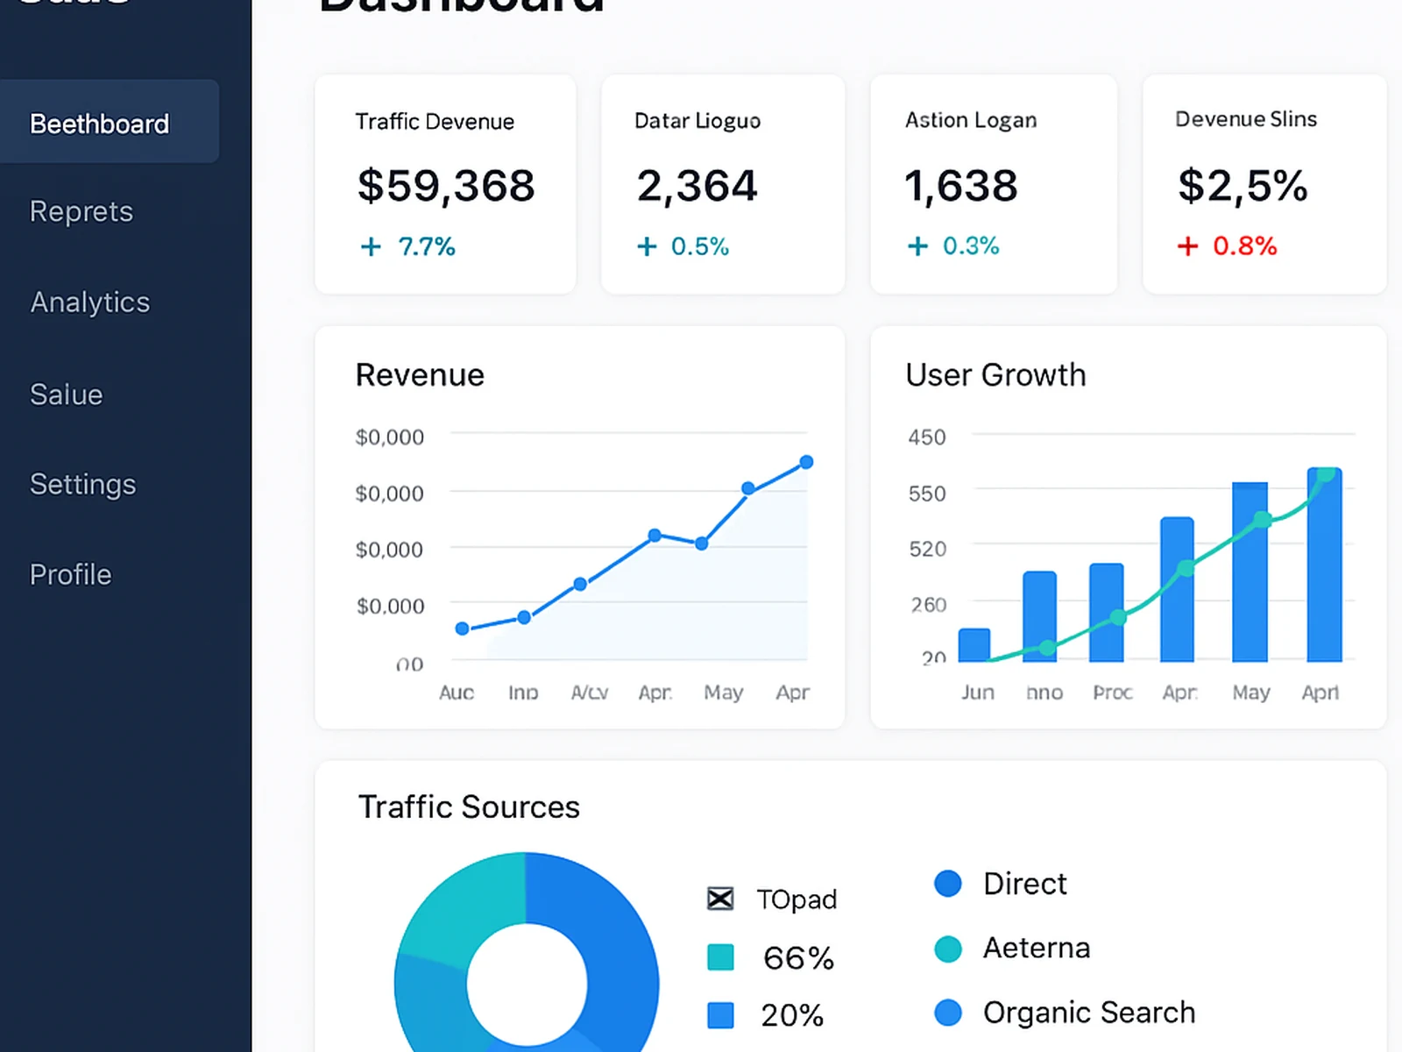Select the TOpad envelope icon in Traffic Sources

click(719, 899)
